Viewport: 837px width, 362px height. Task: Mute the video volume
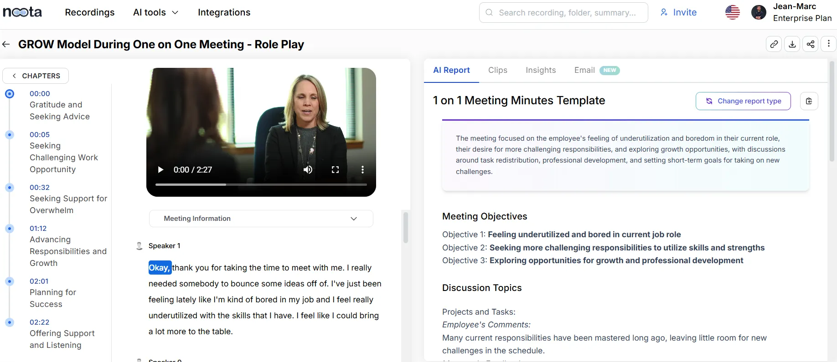[x=308, y=170]
